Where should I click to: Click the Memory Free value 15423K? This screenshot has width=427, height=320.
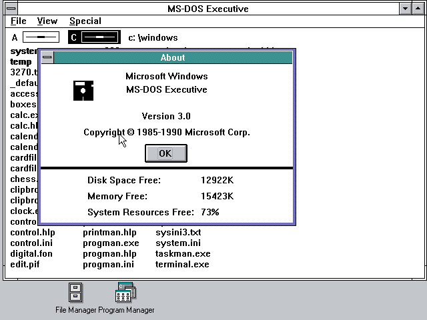pyautogui.click(x=218, y=196)
